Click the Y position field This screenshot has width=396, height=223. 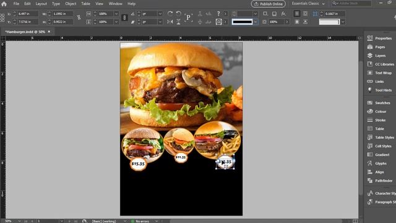click(28, 22)
